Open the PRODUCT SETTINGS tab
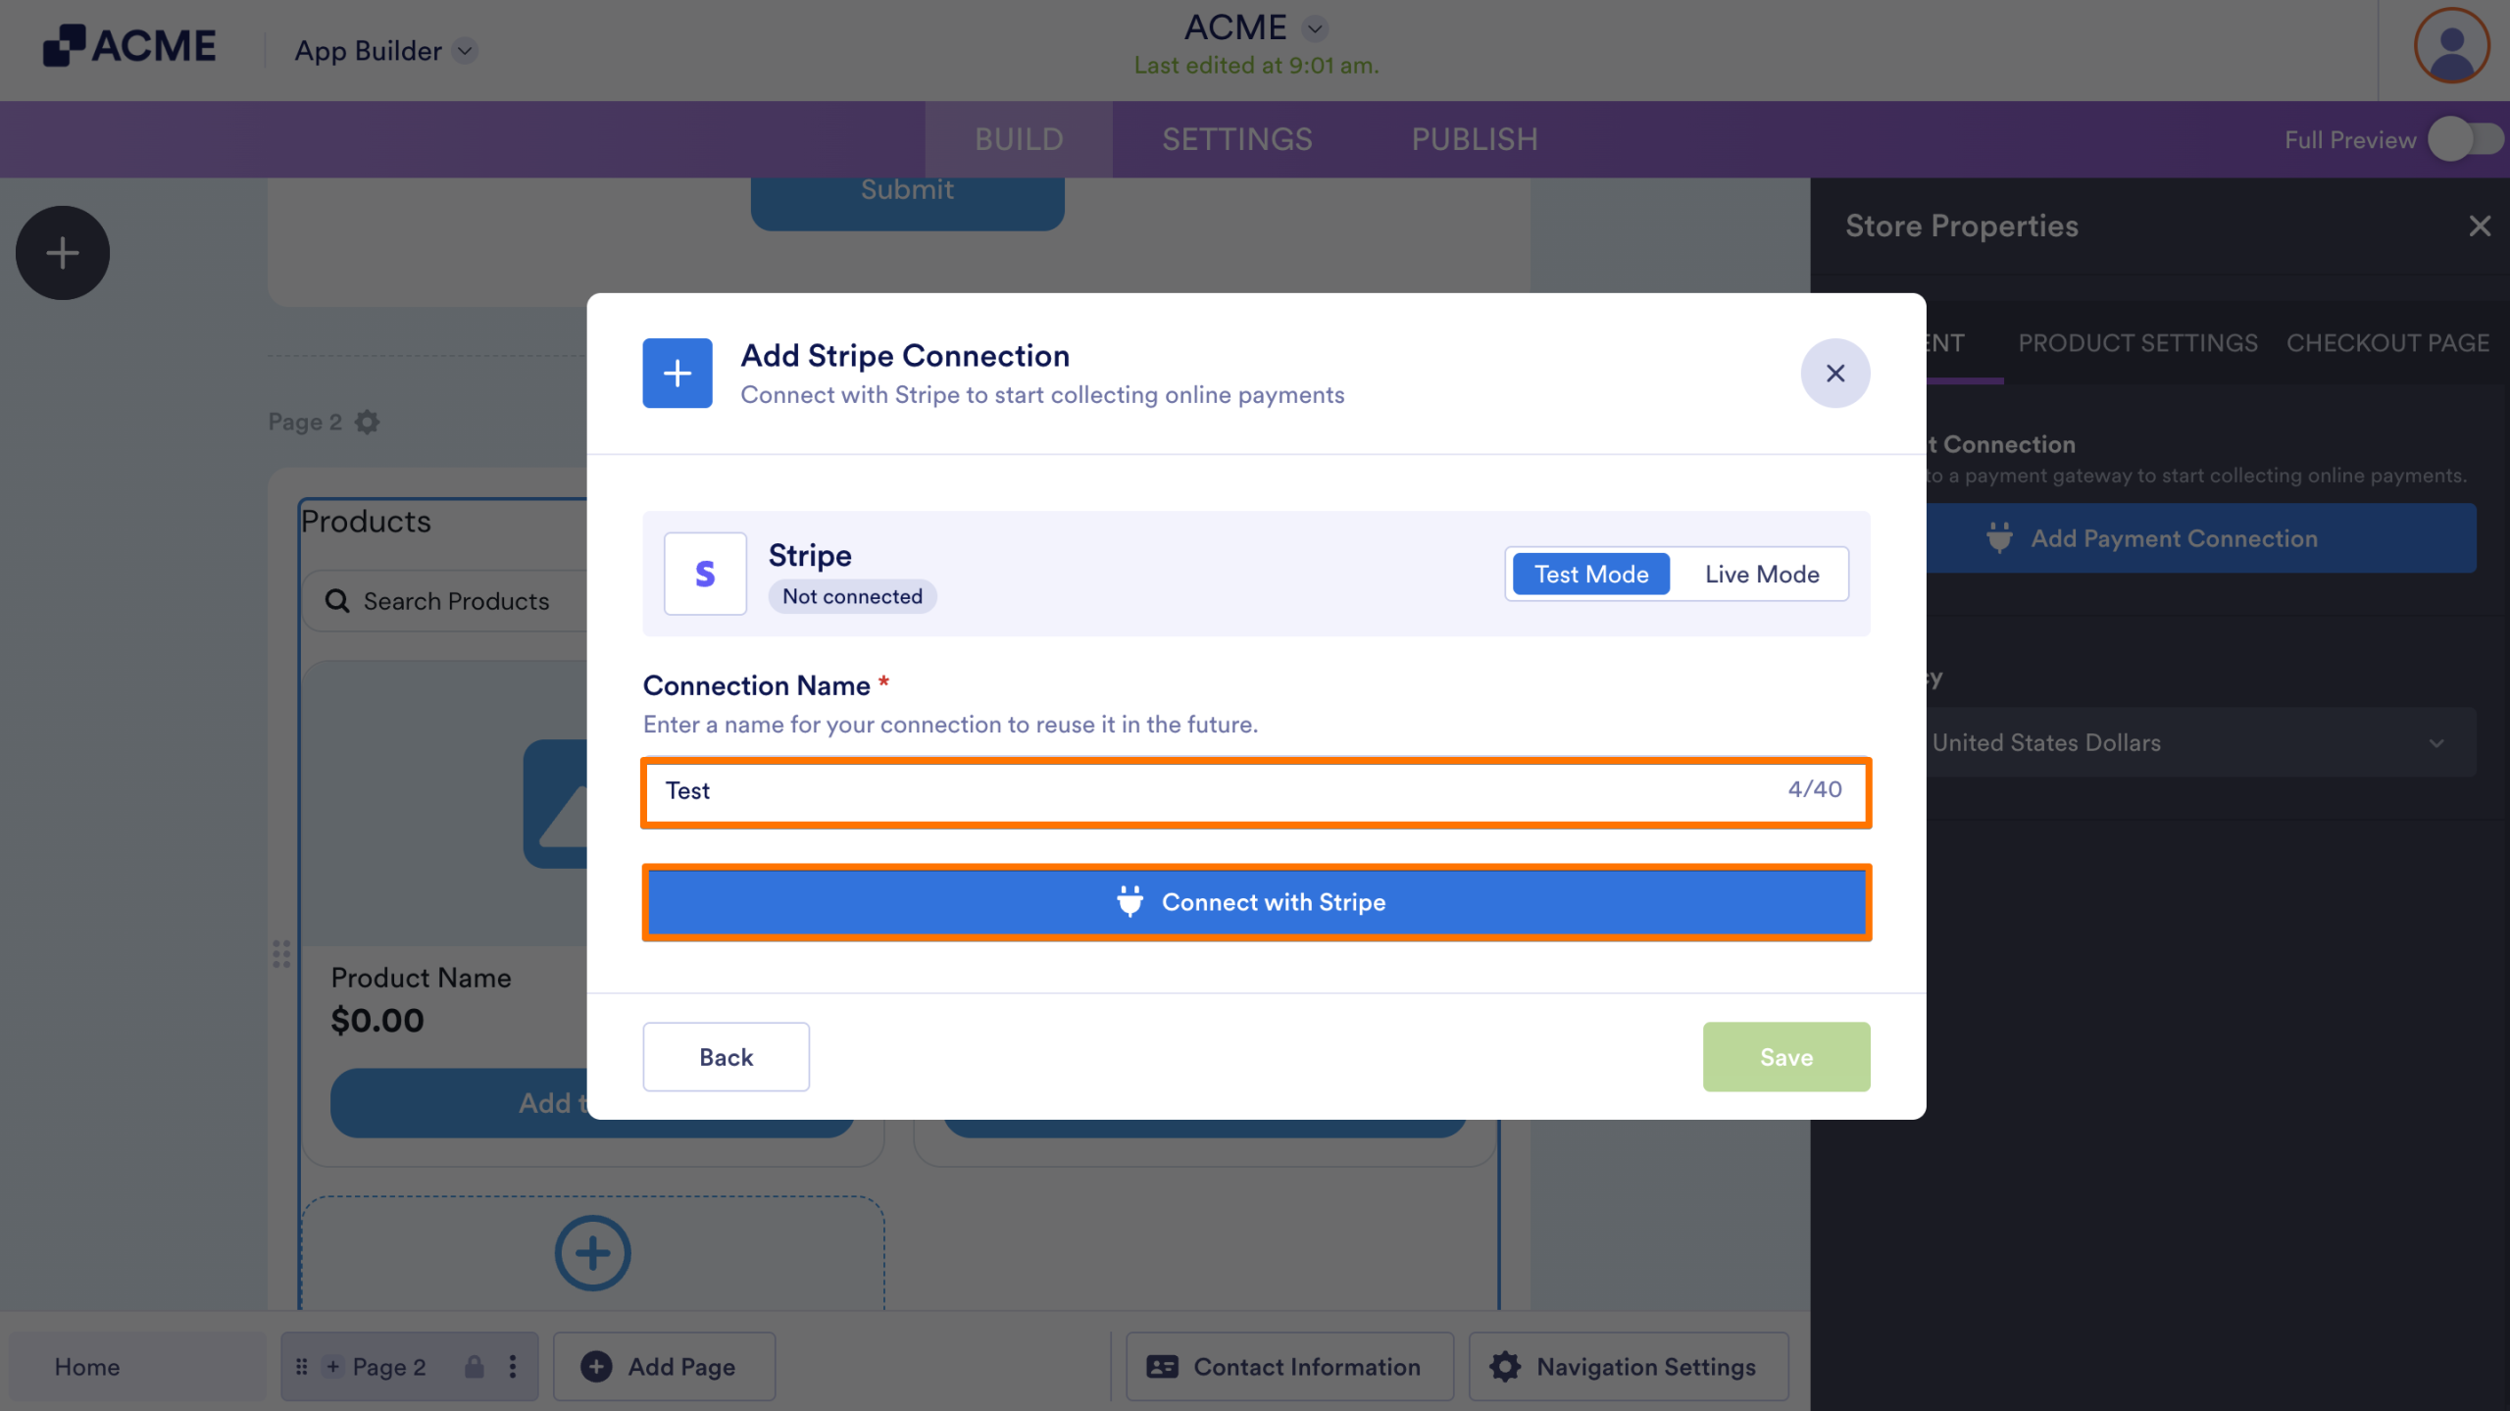The image size is (2510, 1411). click(x=2137, y=343)
